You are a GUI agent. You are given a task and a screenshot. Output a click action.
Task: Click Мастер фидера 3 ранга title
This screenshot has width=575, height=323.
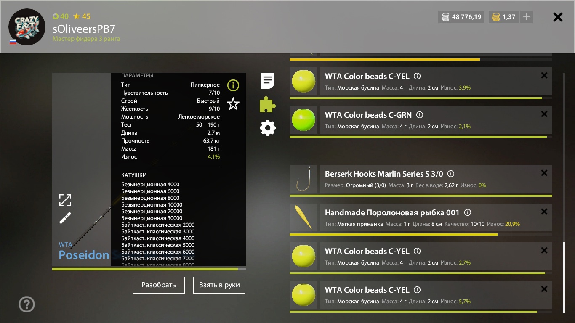pos(86,39)
